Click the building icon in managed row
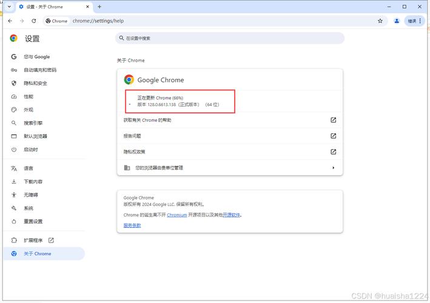The width and height of the screenshot is (430, 303). pyautogui.click(x=127, y=168)
